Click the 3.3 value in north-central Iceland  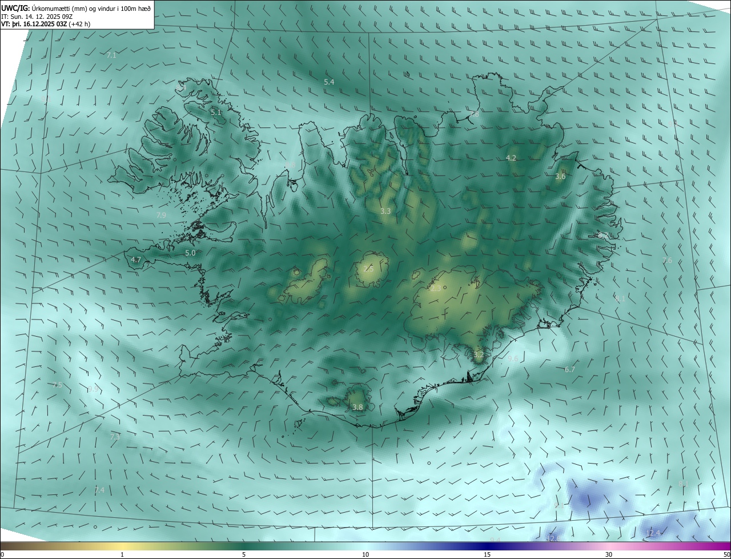click(x=385, y=211)
